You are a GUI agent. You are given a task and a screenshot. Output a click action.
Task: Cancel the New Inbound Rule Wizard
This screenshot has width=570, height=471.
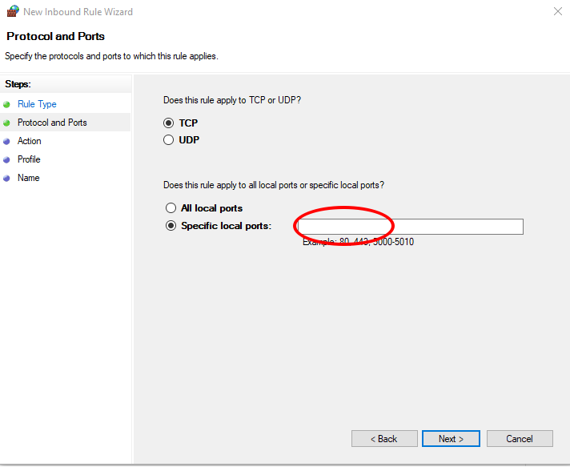(520, 439)
